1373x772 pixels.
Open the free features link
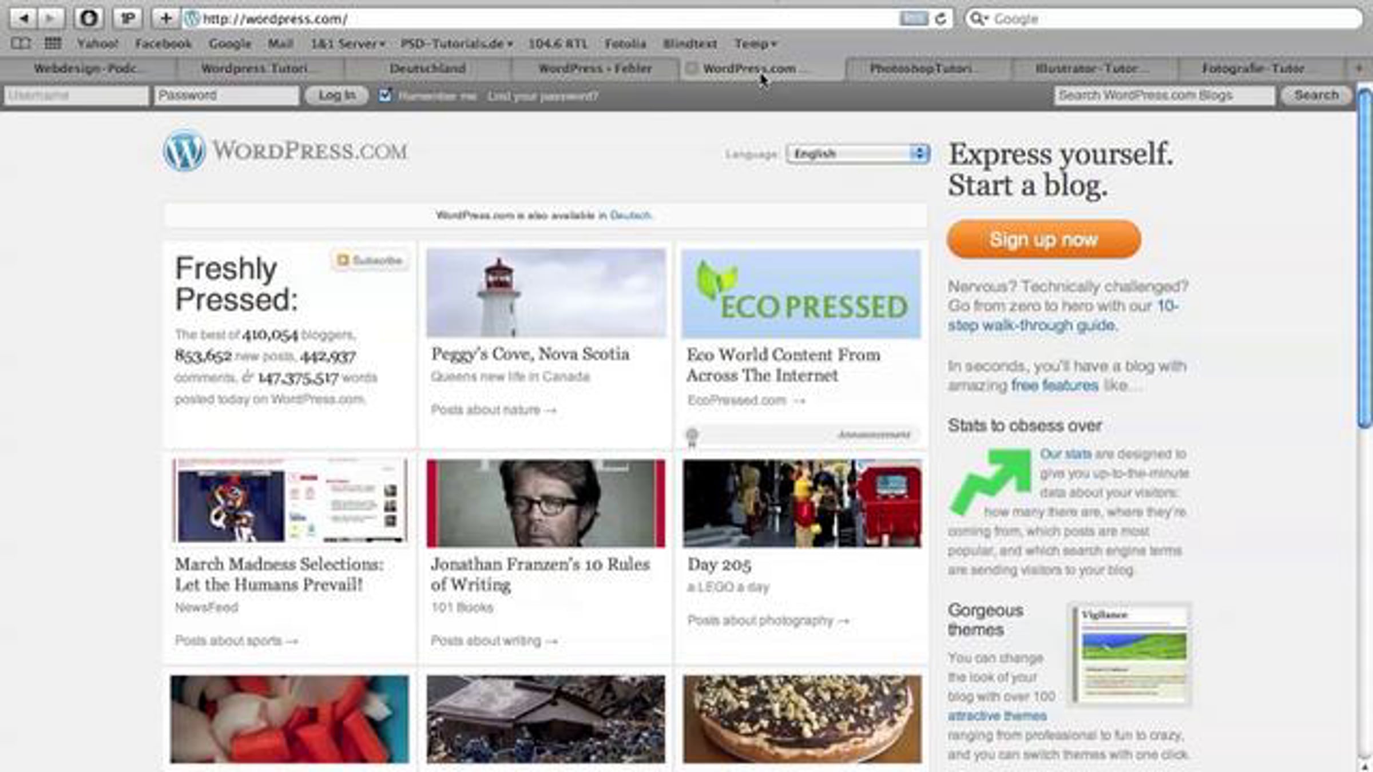point(1055,385)
